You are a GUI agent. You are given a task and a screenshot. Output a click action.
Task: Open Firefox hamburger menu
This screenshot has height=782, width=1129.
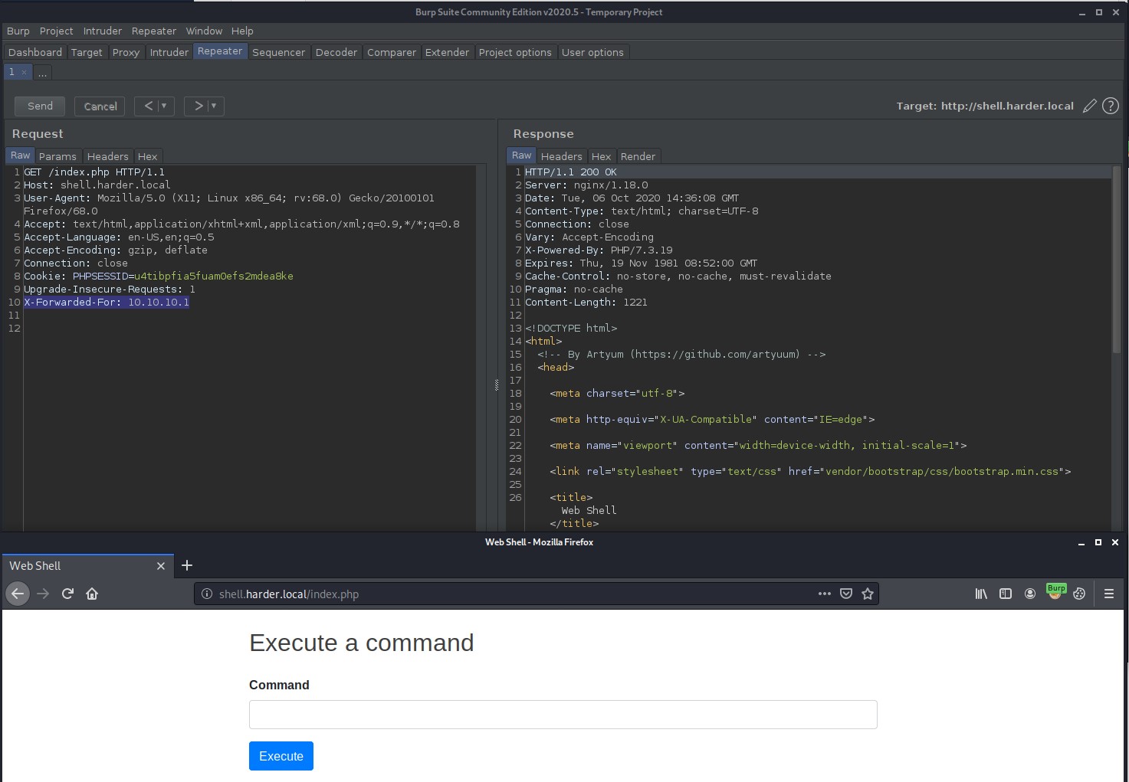(1108, 594)
